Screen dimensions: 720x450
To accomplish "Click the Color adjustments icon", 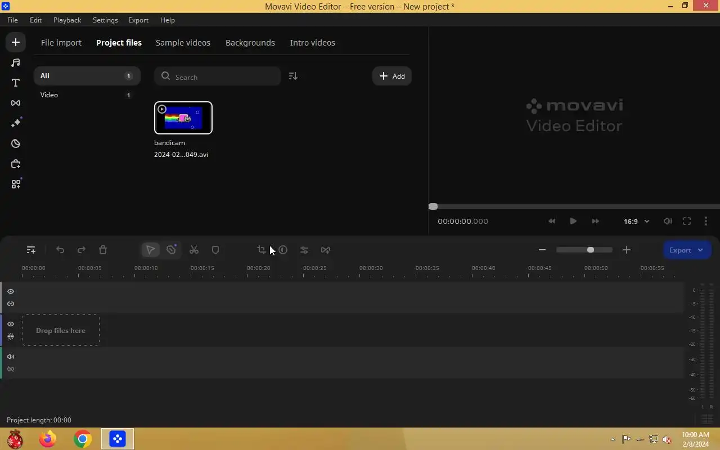I will pos(283,250).
